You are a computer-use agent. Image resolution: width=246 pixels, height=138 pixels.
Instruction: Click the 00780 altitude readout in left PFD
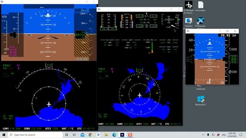click(x=80, y=35)
